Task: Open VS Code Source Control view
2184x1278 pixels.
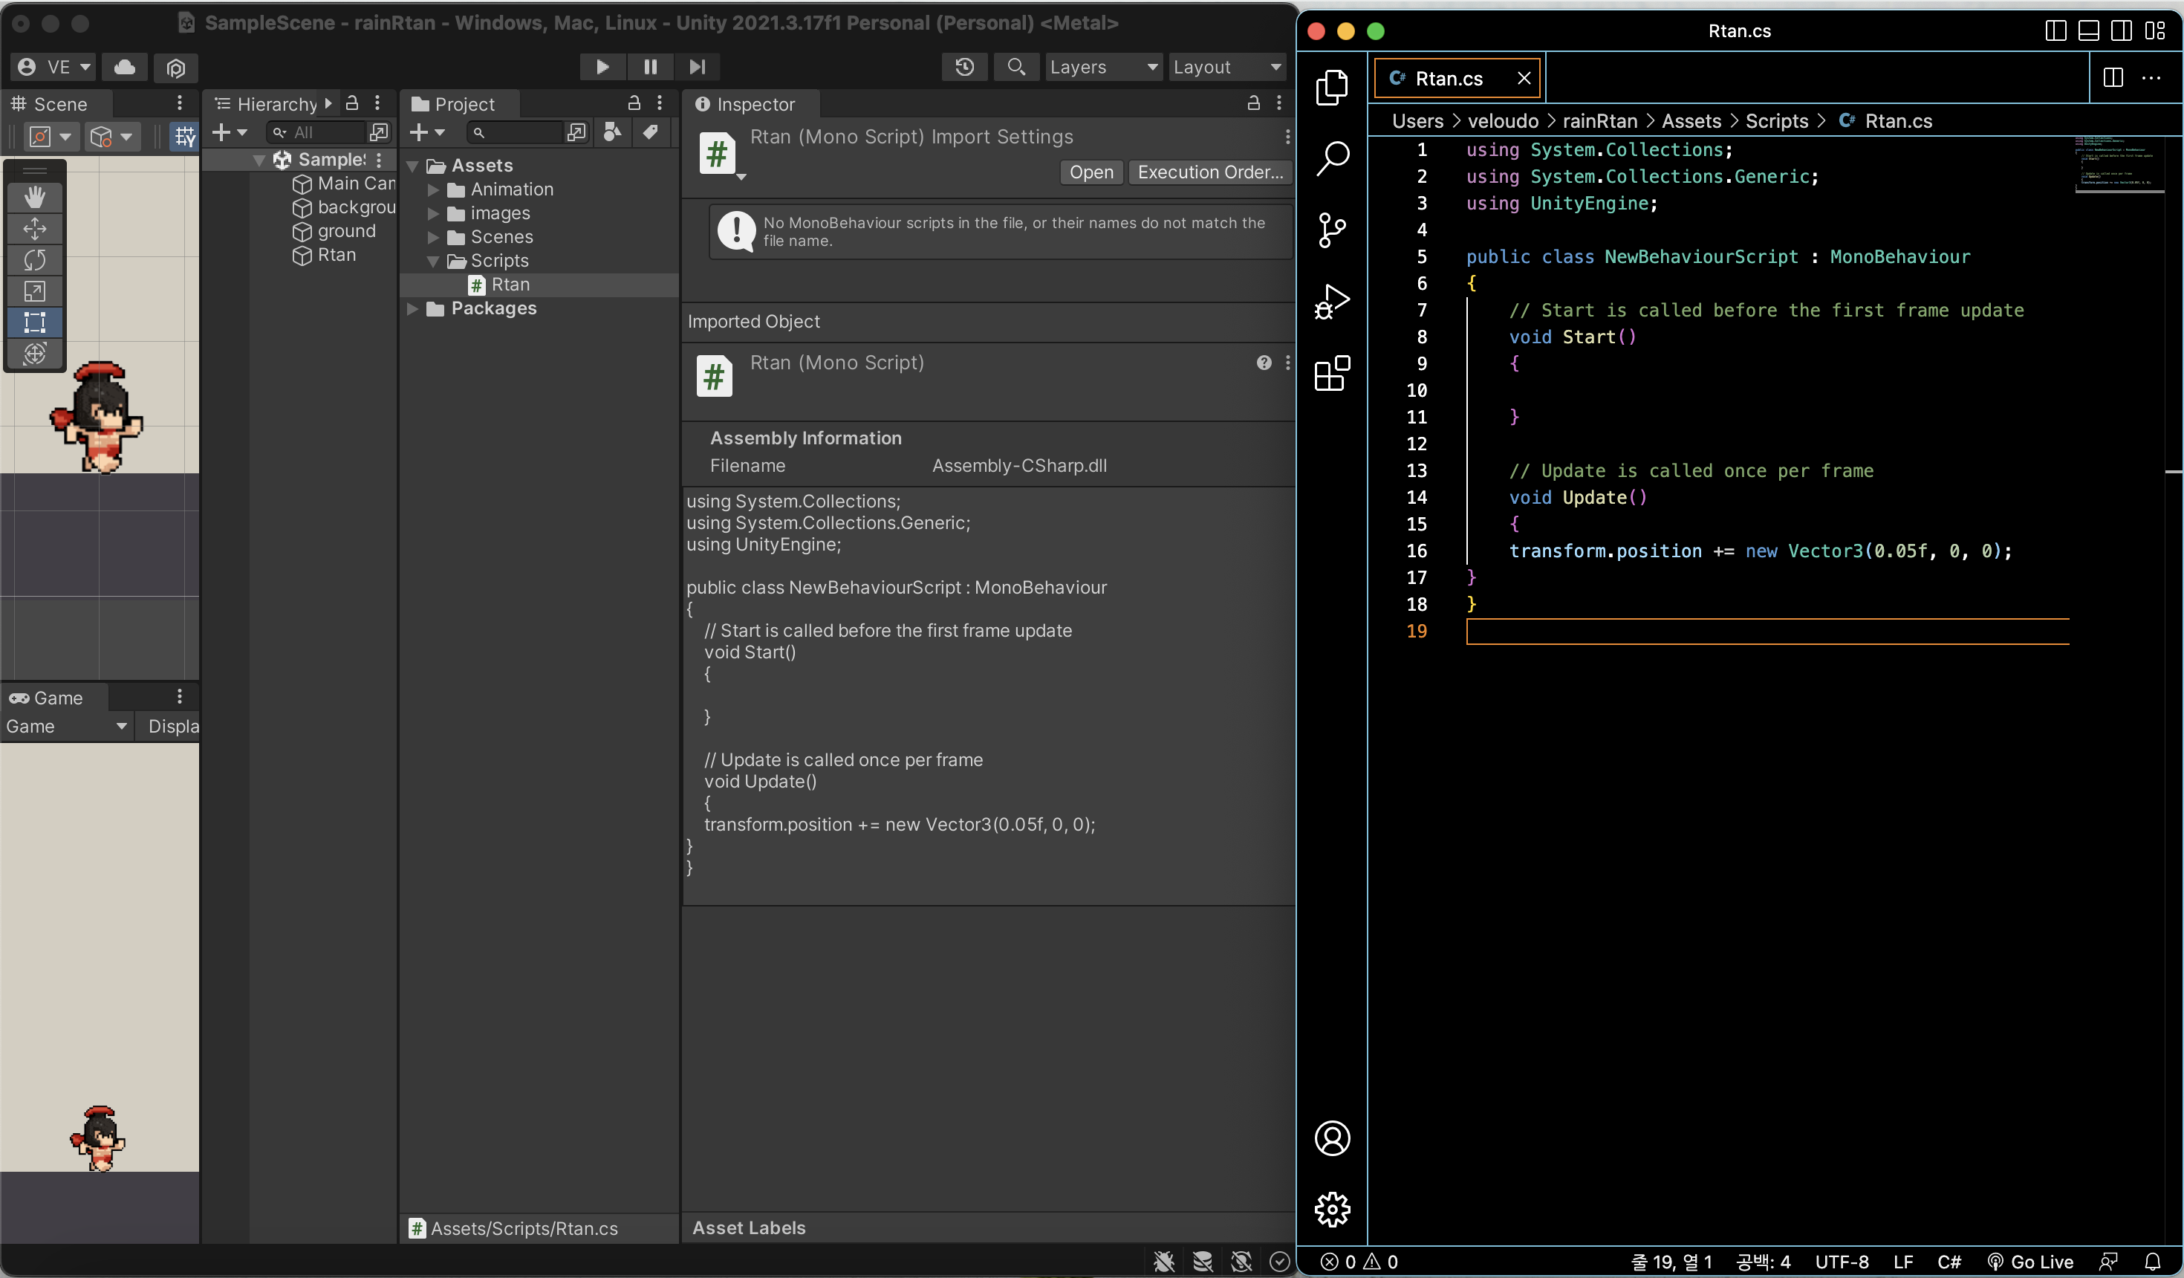Action: pos(1332,230)
